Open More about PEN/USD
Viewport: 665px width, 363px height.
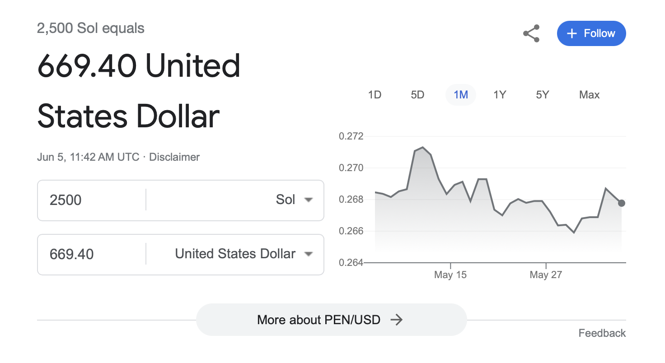point(331,320)
